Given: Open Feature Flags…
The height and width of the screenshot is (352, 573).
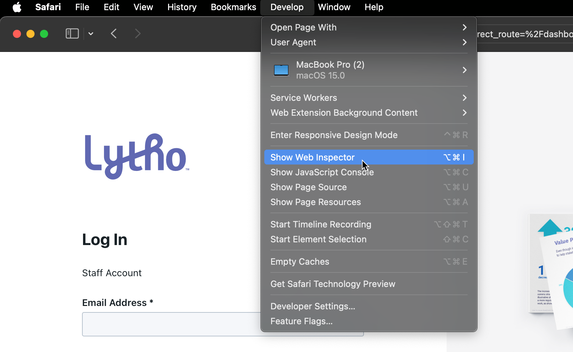Looking at the screenshot, I should click(369, 321).
